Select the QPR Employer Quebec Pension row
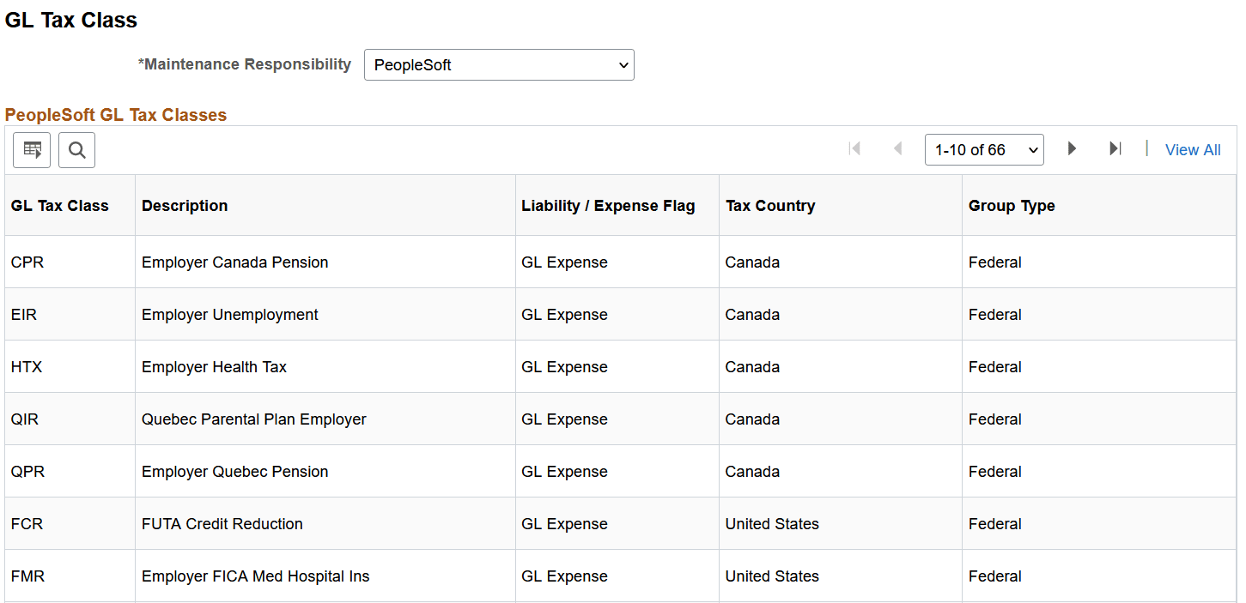The width and height of the screenshot is (1246, 603). click(x=27, y=471)
